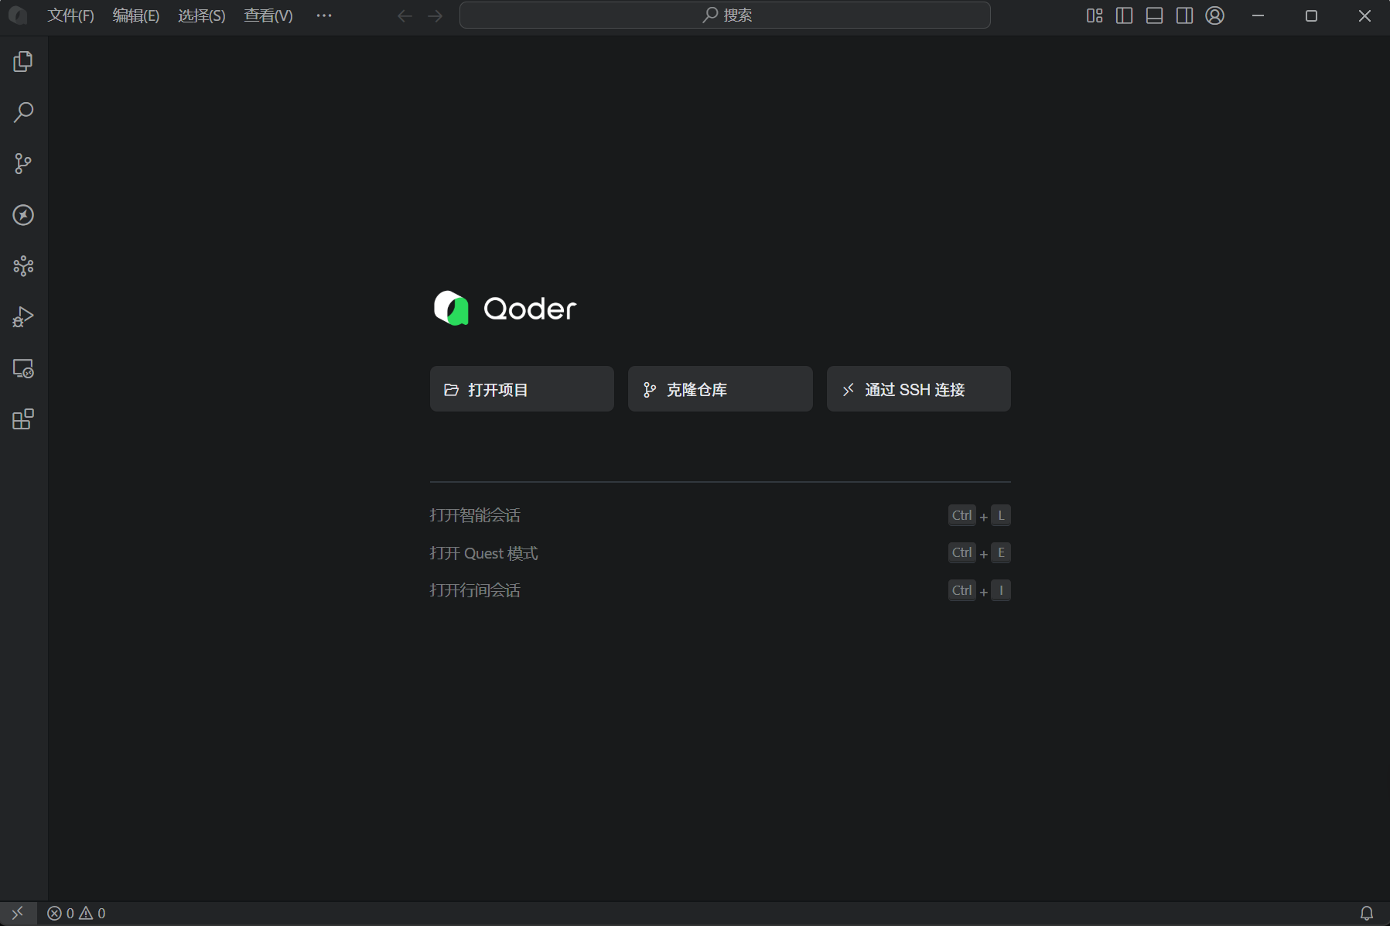The height and width of the screenshot is (926, 1390).
Task: Open the ellipsis menu in the menu bar
Action: click(323, 15)
